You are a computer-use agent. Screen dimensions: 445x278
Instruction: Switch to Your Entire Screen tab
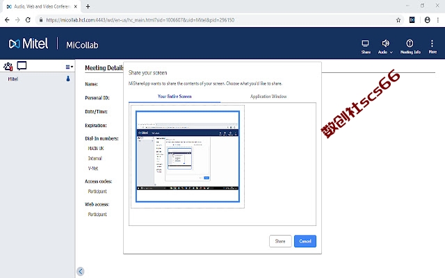tap(175, 97)
